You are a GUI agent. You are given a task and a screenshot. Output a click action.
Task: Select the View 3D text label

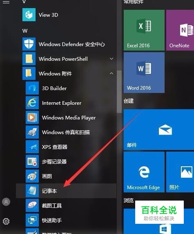pos(48,15)
